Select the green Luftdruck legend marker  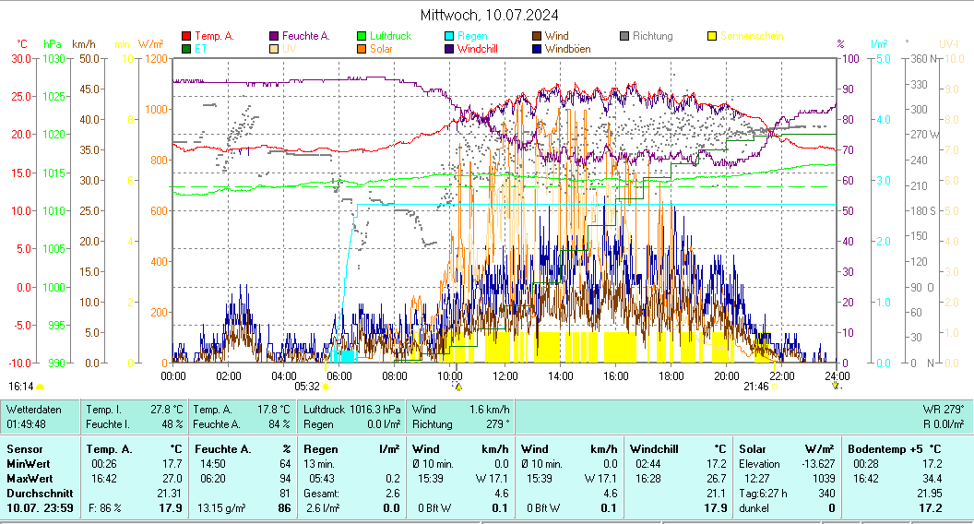click(x=362, y=36)
